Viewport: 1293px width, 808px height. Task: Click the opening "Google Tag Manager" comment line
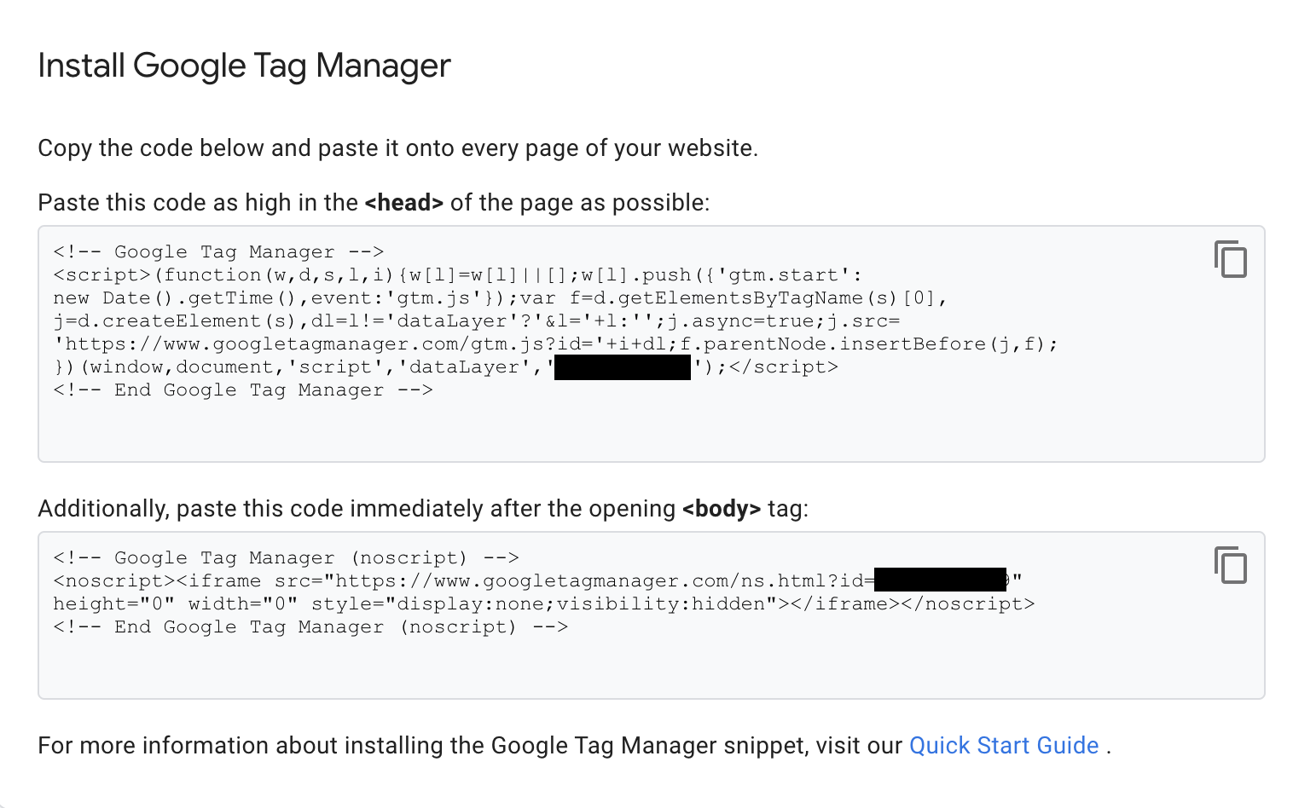pyautogui.click(x=218, y=252)
